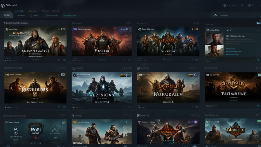
Task: Click the badge at top-right of the EAITOR card
Action: tap(128, 29)
